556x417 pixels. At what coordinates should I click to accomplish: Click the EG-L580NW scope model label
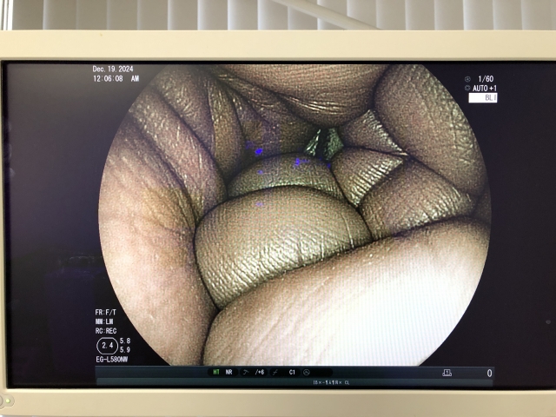click(112, 359)
